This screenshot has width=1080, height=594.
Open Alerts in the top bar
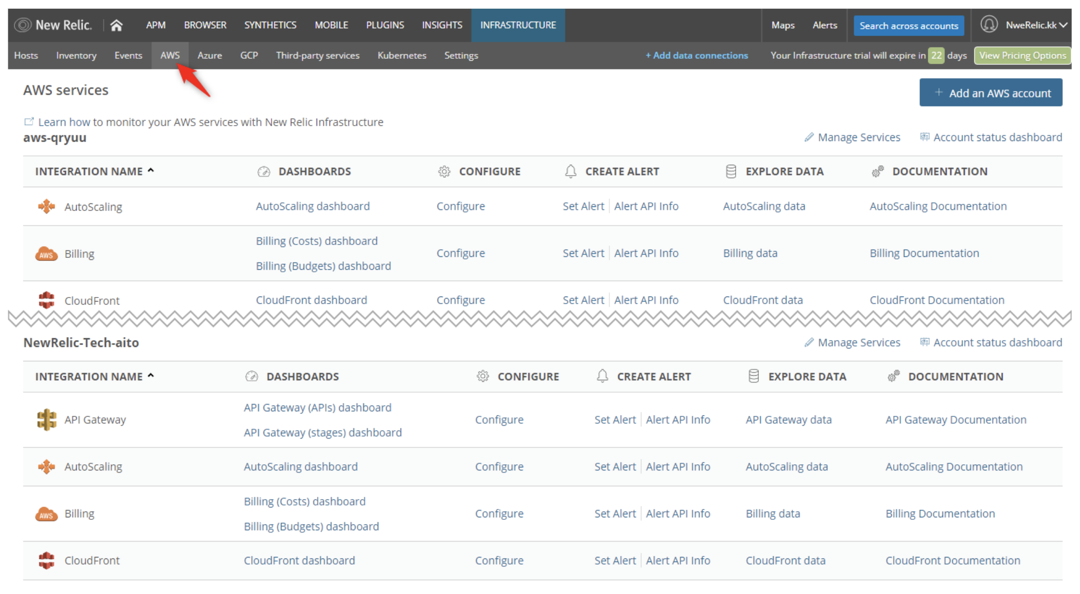[825, 25]
